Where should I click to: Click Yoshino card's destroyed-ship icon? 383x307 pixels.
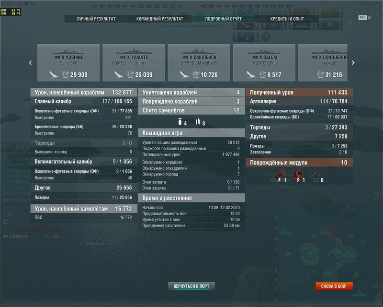[54, 74]
